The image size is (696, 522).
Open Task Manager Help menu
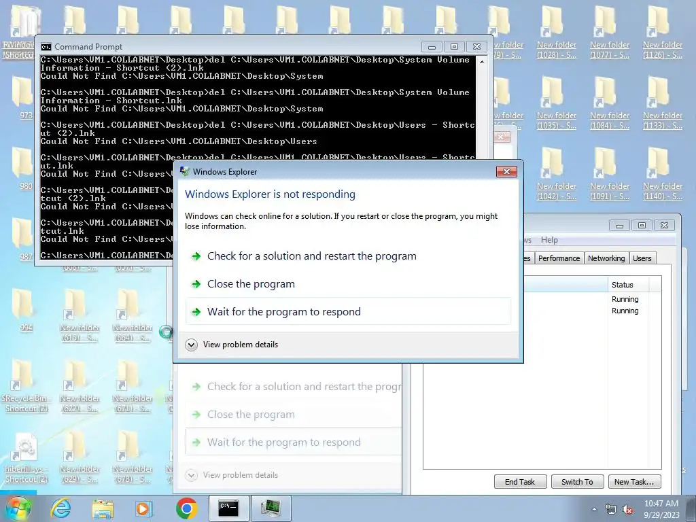[x=549, y=240]
